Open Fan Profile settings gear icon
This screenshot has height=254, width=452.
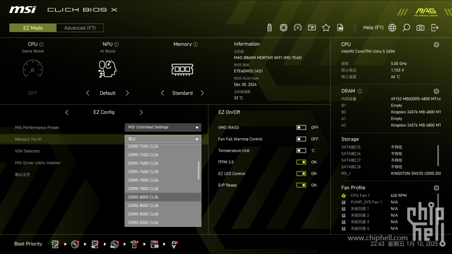(436, 188)
